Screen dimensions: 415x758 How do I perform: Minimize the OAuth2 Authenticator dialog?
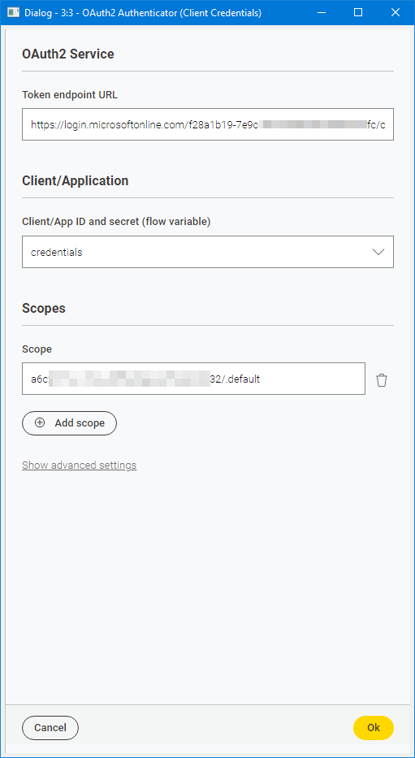tap(322, 12)
